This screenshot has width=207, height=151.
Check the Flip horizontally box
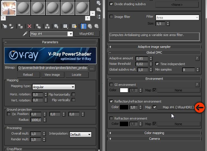(73, 94)
